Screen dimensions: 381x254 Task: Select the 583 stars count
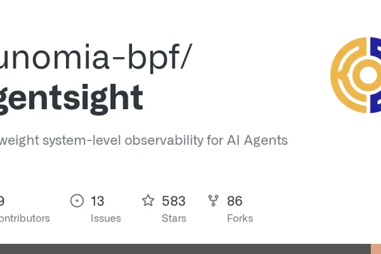[x=174, y=201]
